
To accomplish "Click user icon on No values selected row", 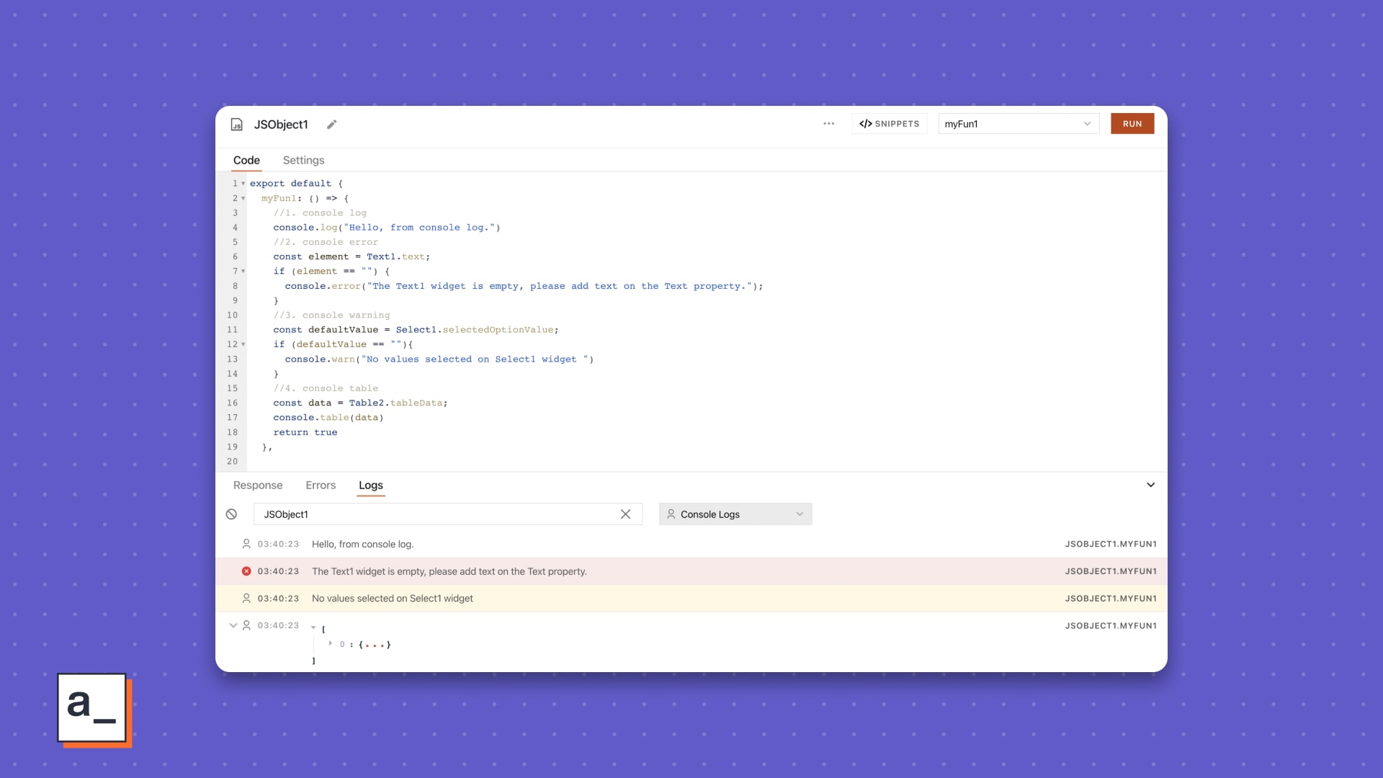I will 246,599.
